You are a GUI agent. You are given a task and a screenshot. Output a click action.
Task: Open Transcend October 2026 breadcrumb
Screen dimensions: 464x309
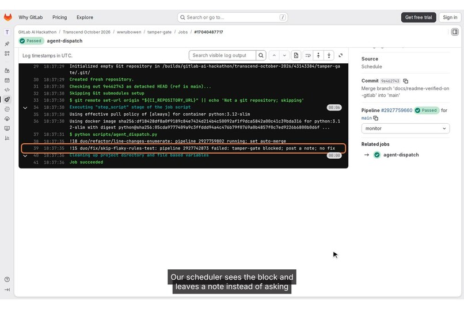86,32
